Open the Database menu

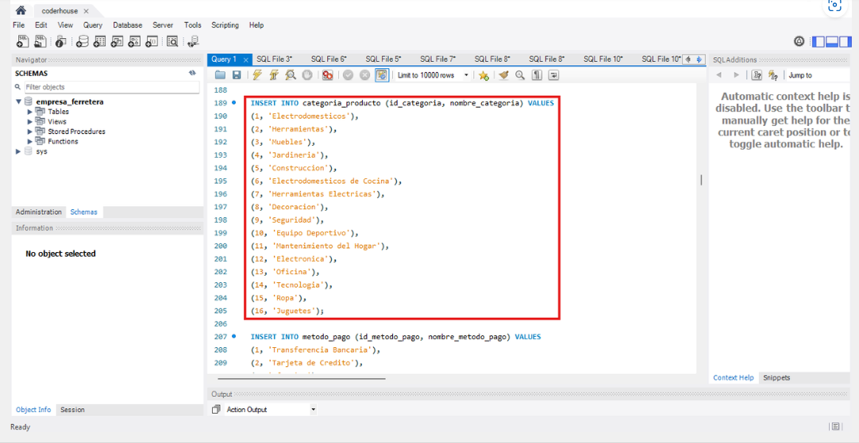click(128, 25)
